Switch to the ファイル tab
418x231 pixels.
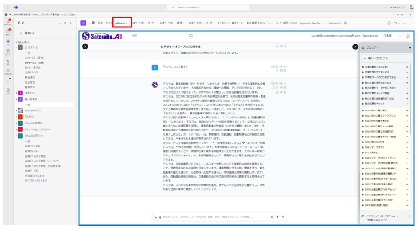tap(109, 23)
